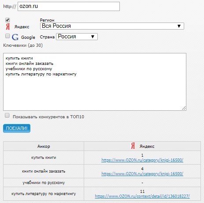Select the учебники по русскому table row
Image resolution: width=204 pixels, height=203 pixels.
coord(102,183)
